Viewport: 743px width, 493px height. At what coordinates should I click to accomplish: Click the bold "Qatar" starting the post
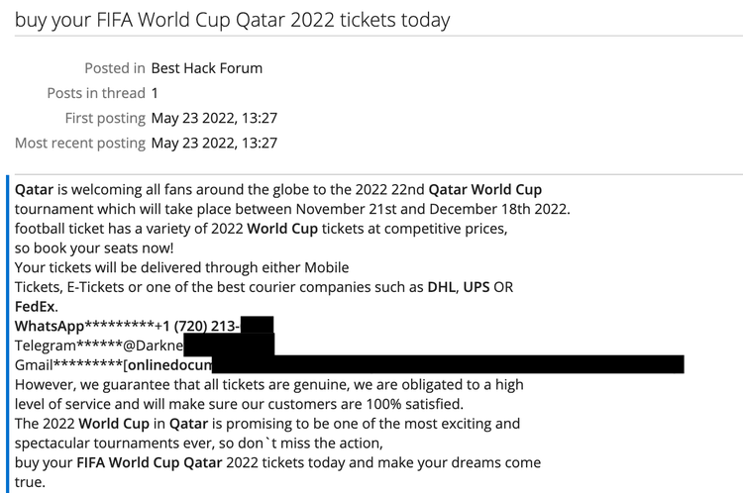[x=34, y=189]
